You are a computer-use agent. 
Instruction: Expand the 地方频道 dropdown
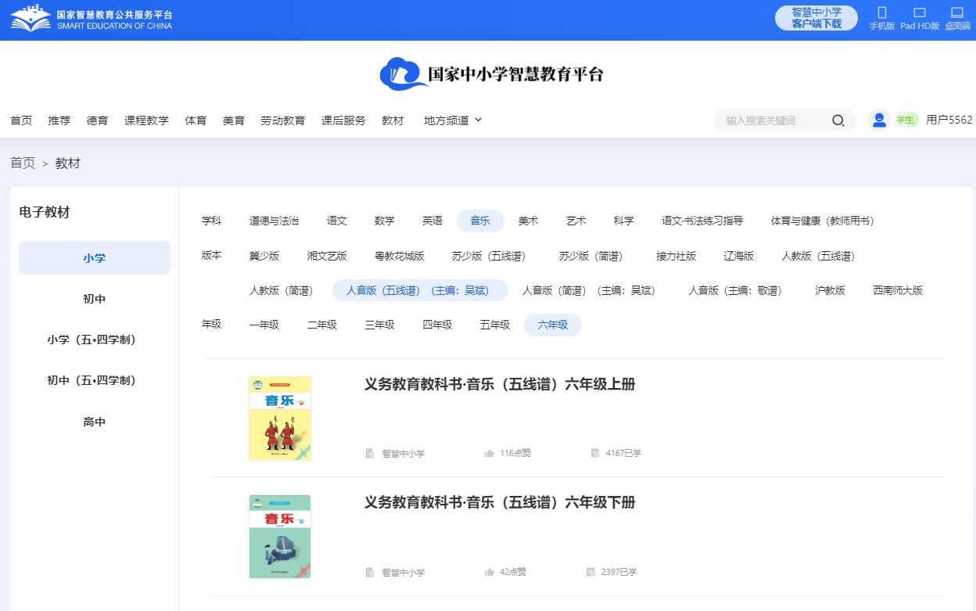coord(453,120)
